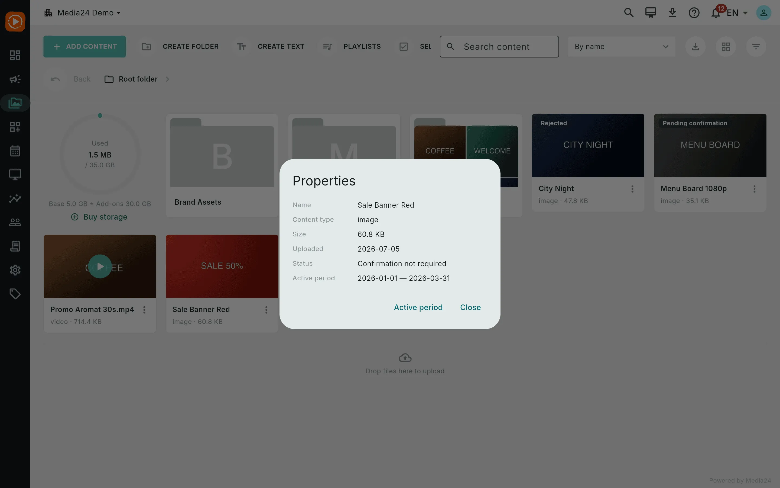Open the user profile avatar
The height and width of the screenshot is (488, 780).
763,13
